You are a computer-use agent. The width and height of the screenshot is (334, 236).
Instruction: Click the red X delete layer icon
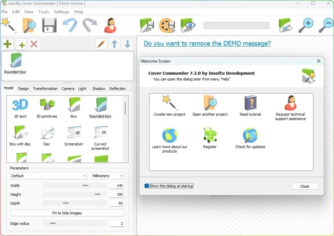click(34, 44)
